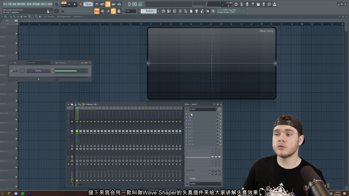Open the Slot 3 effect menu arrow
The image size is (349, 196).
click(187, 121)
